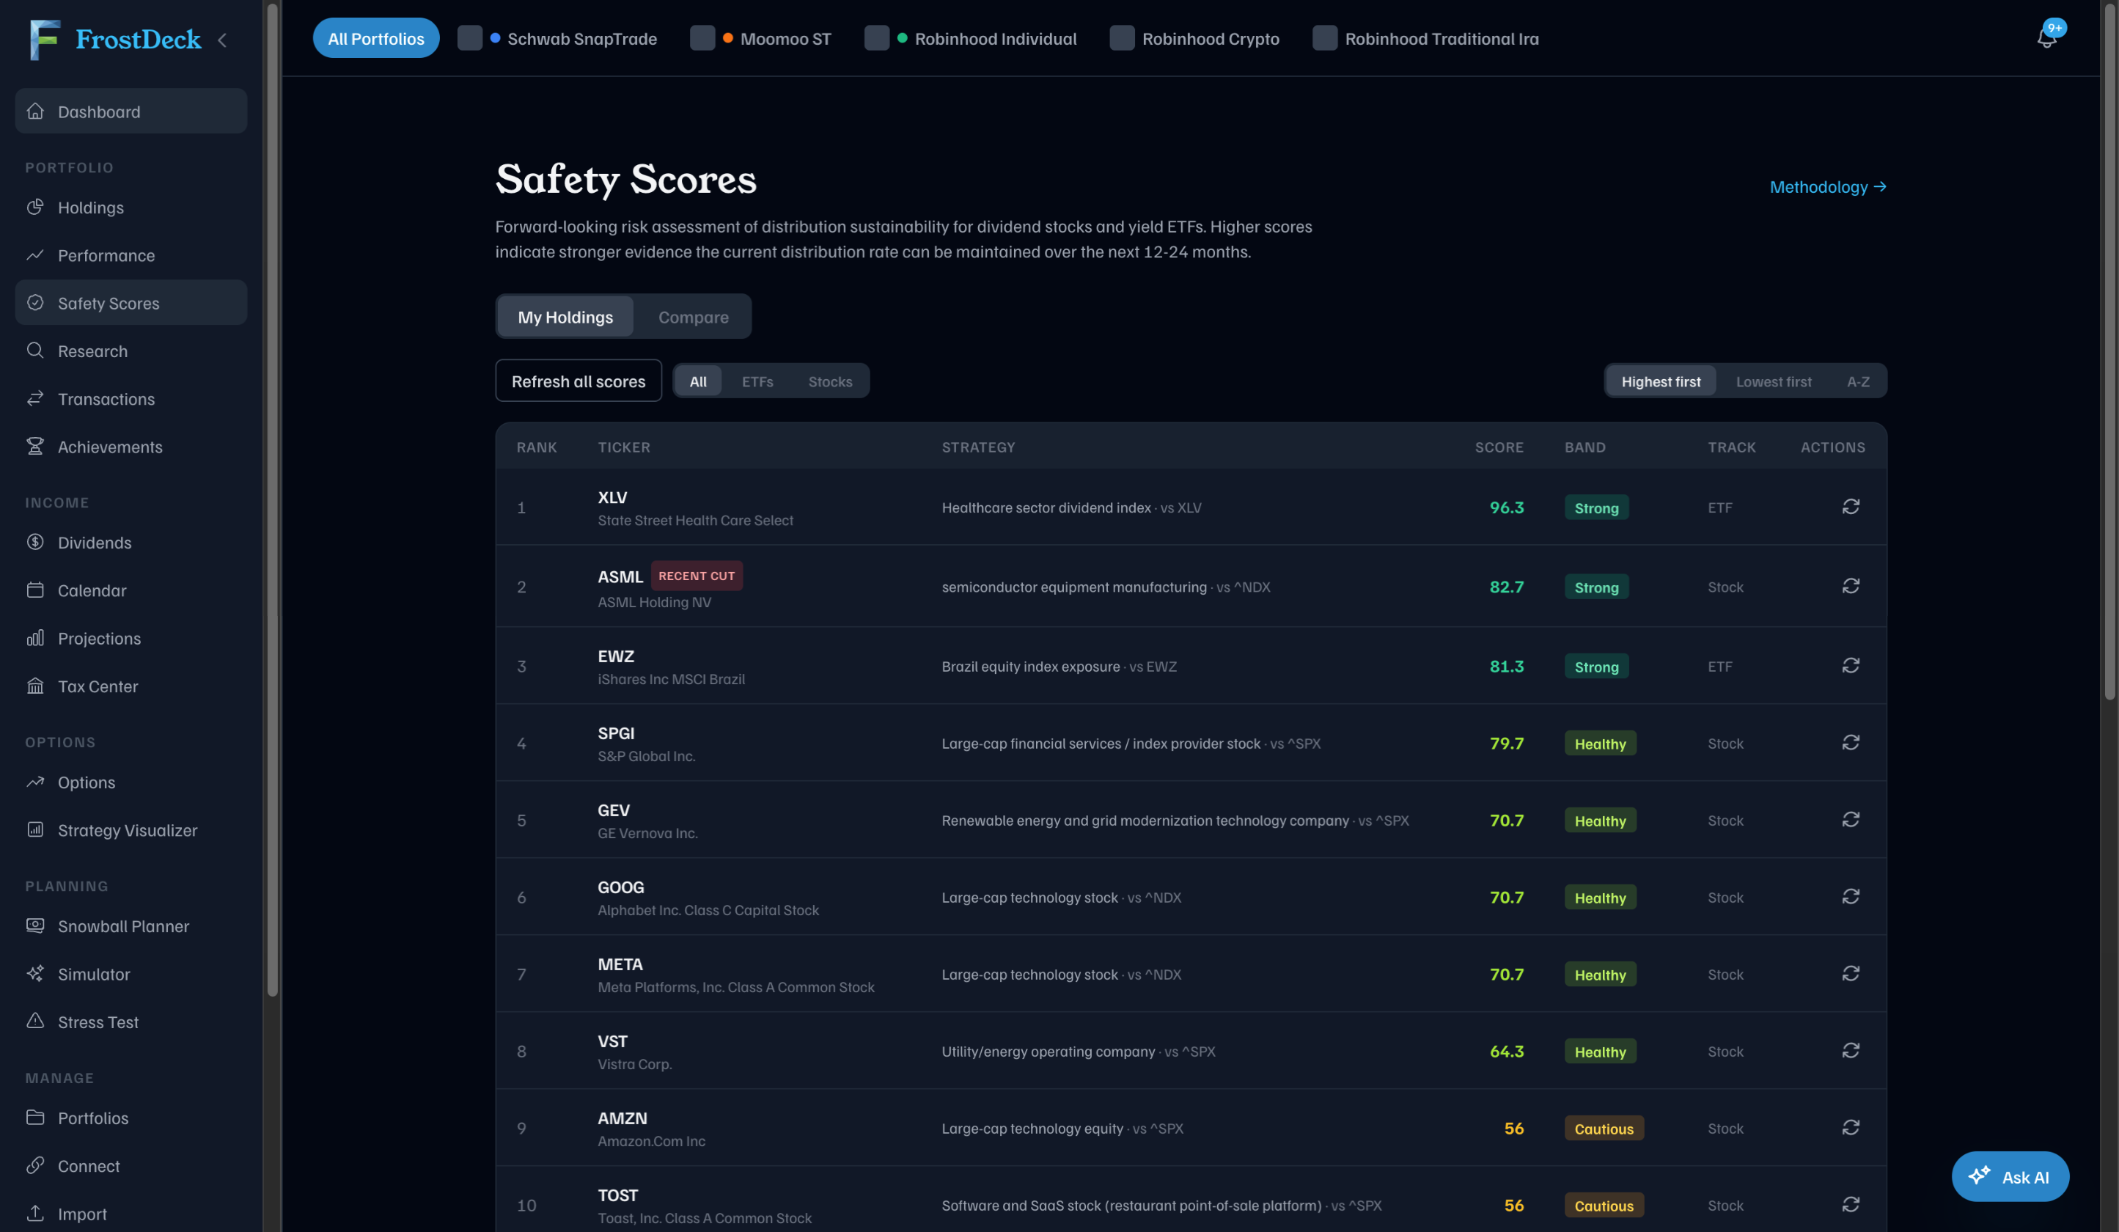Refresh the AMZN score icon
This screenshot has height=1232, width=2119.
(x=1850, y=1127)
